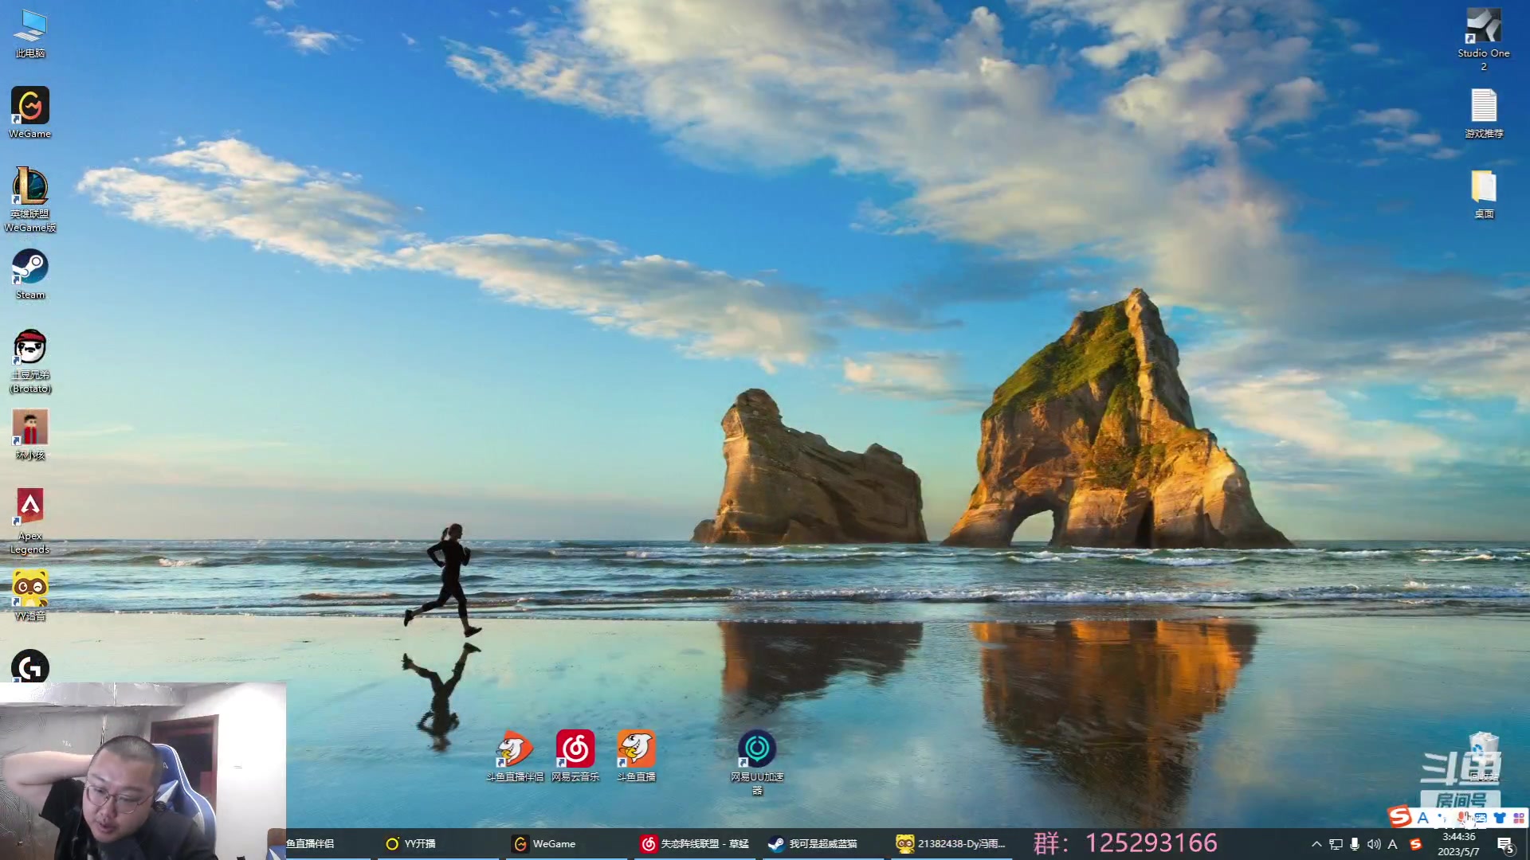Expand the hidden system tray icons
1530x860 pixels.
[1316, 844]
